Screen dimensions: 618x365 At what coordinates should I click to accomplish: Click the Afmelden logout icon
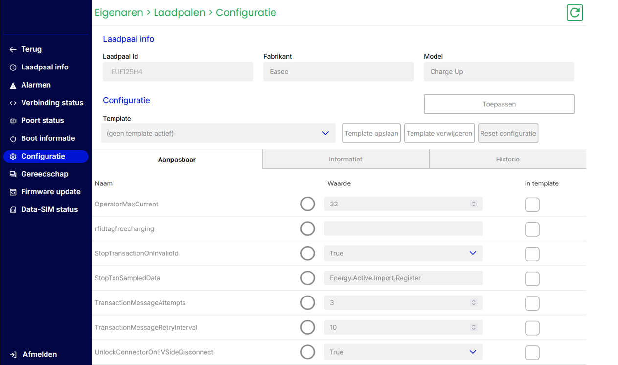13,355
